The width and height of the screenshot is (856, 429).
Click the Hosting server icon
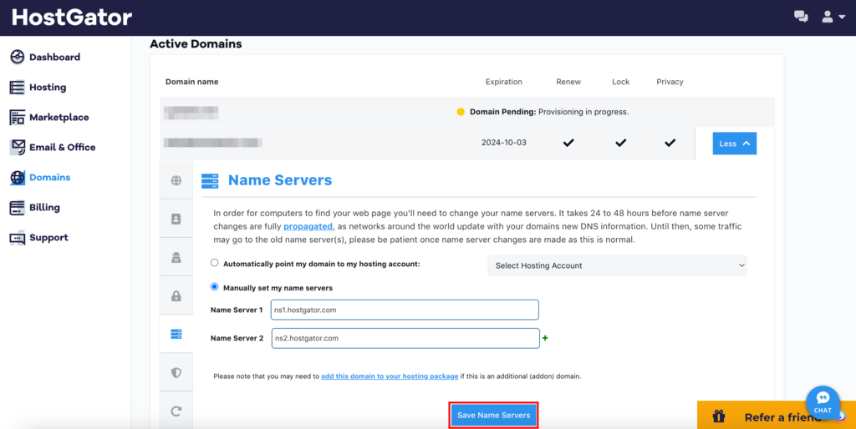coord(18,87)
